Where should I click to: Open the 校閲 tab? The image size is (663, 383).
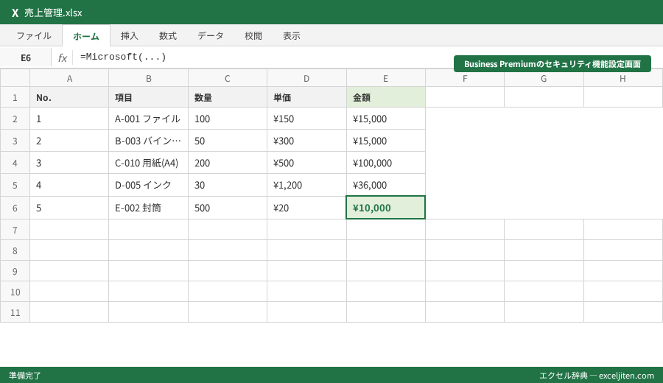pyautogui.click(x=253, y=36)
